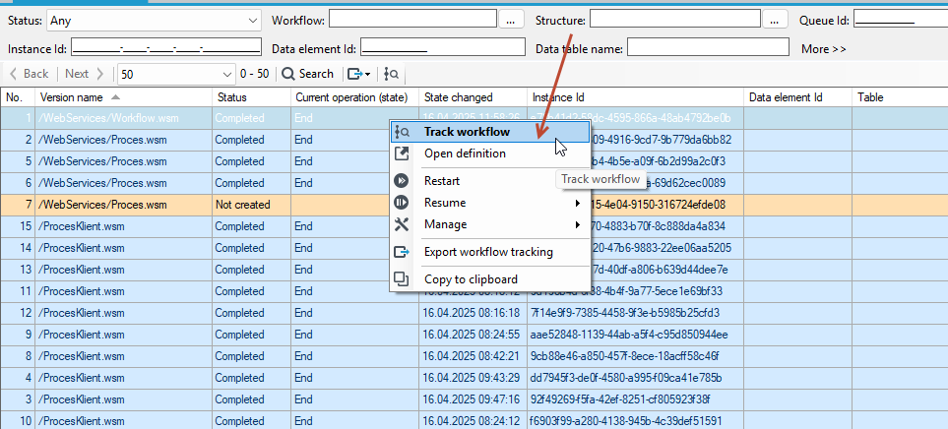Screen dimensions: 948x429
Task: Sort by the Table column header
Action: (900, 97)
